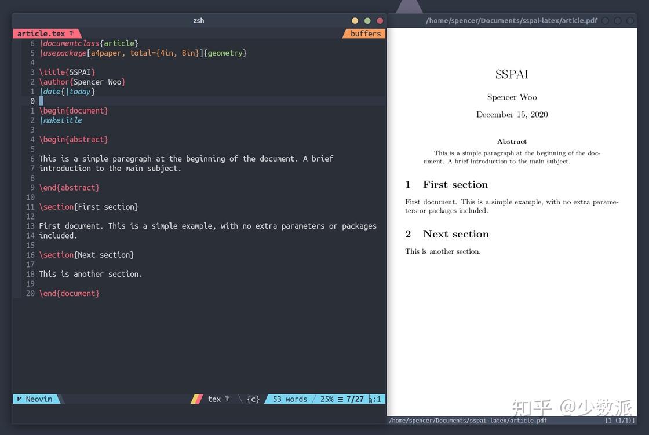Click the \maketitle command line
The height and width of the screenshot is (435, 649).
(x=61, y=120)
